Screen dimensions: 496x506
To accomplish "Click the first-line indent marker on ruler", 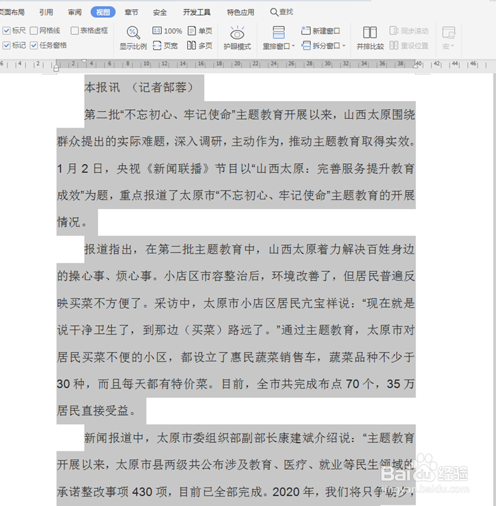I will [x=84, y=61].
